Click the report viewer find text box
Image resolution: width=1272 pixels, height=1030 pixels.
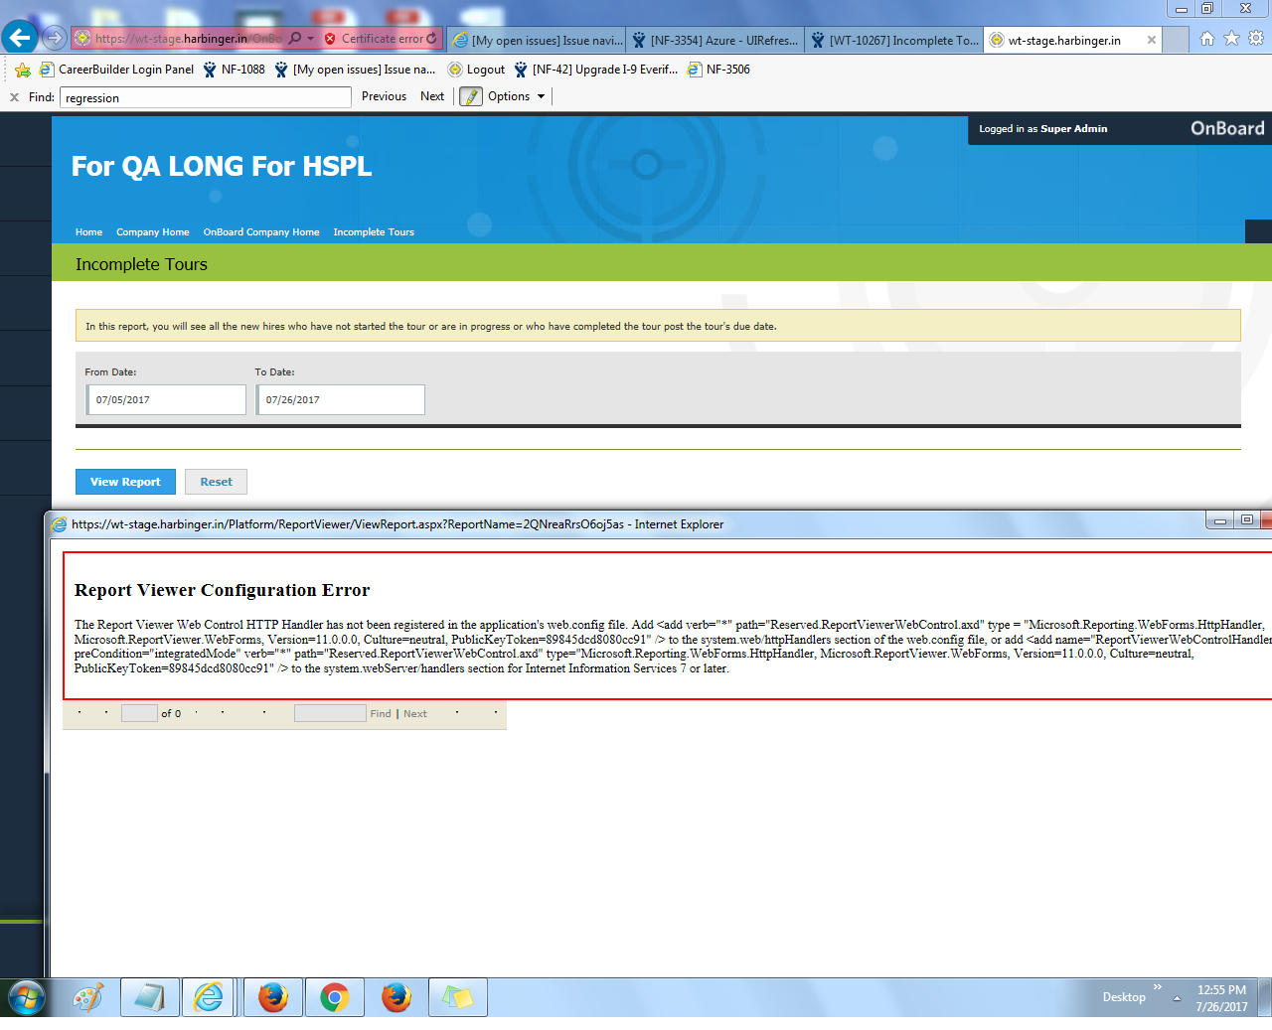click(x=330, y=713)
